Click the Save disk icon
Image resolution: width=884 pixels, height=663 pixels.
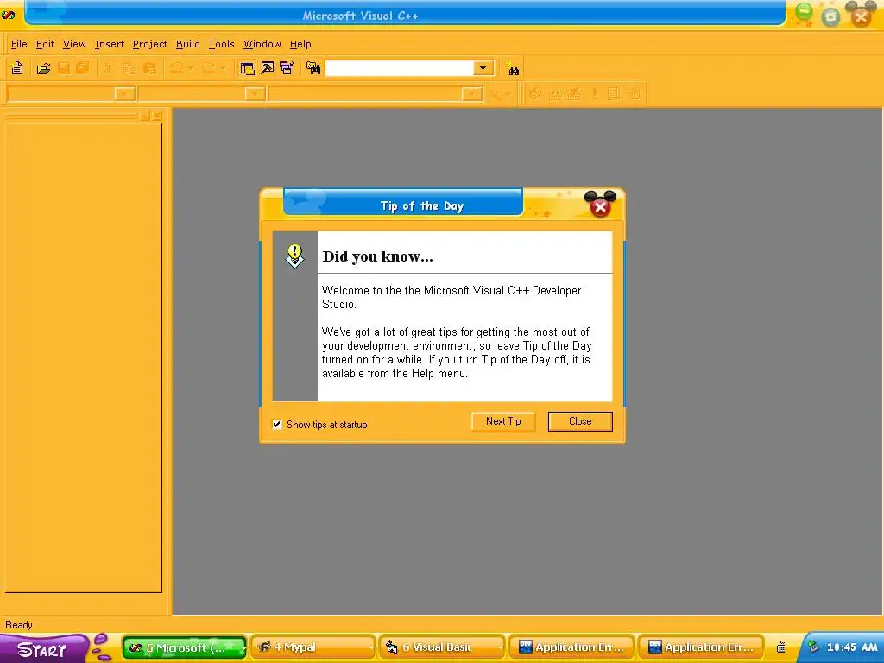coord(64,69)
